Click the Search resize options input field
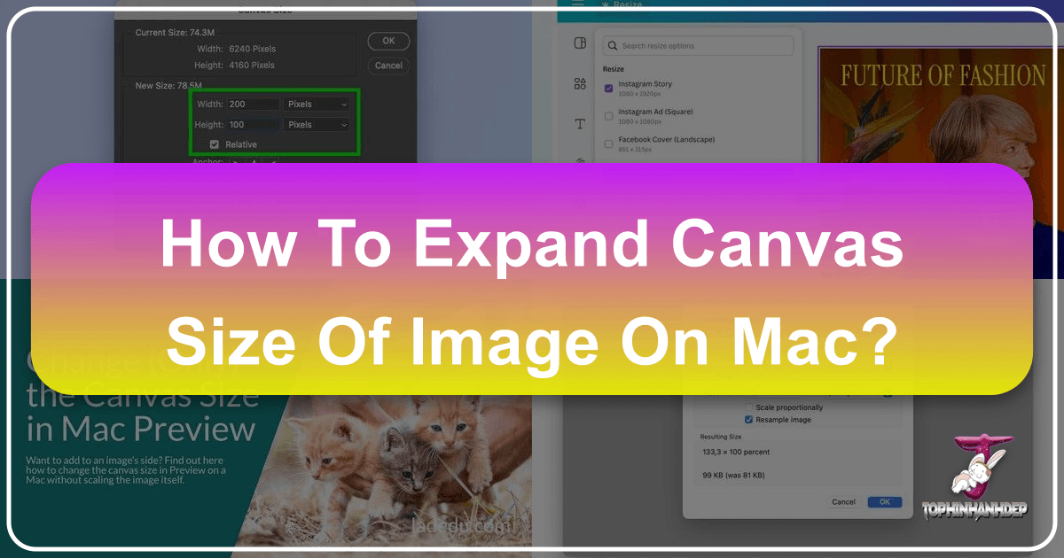The image size is (1064, 558). (x=700, y=45)
